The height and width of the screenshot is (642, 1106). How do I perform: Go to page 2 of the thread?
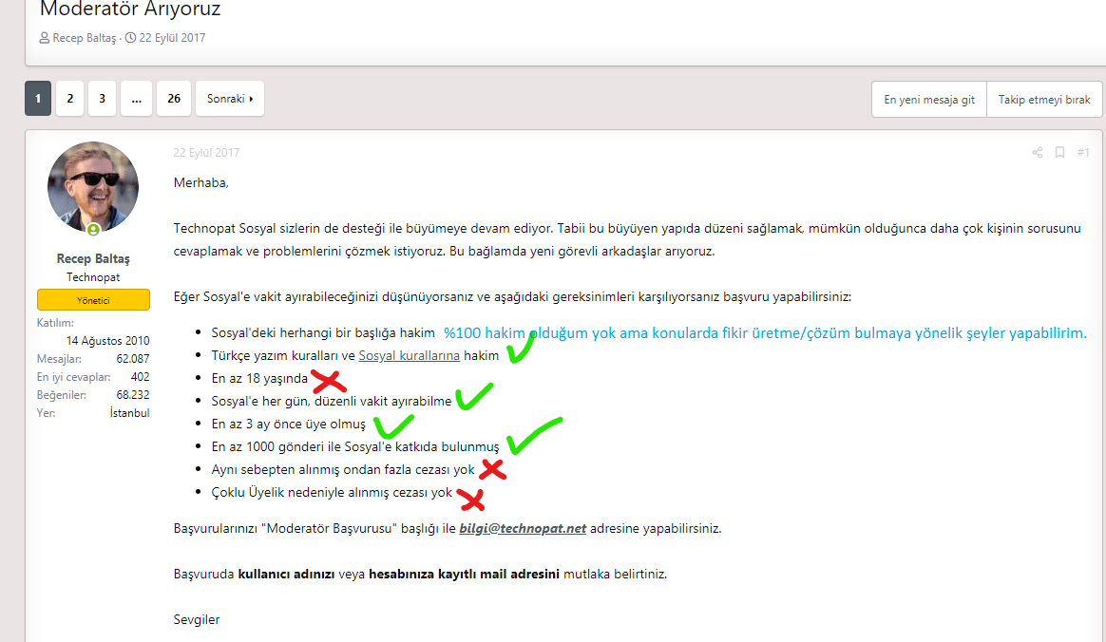(x=69, y=99)
